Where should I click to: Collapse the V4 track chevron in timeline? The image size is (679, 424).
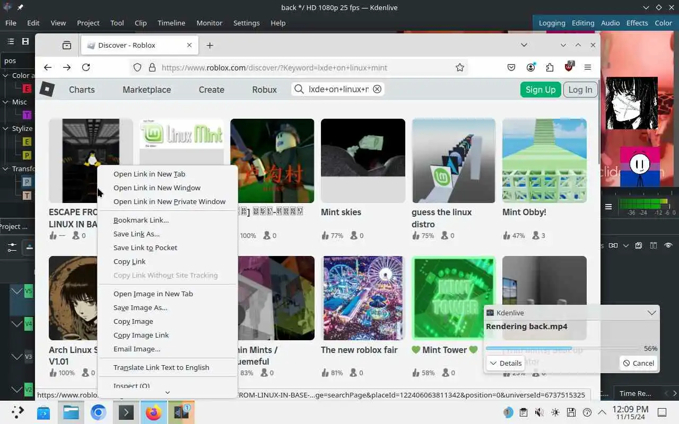pos(17,323)
